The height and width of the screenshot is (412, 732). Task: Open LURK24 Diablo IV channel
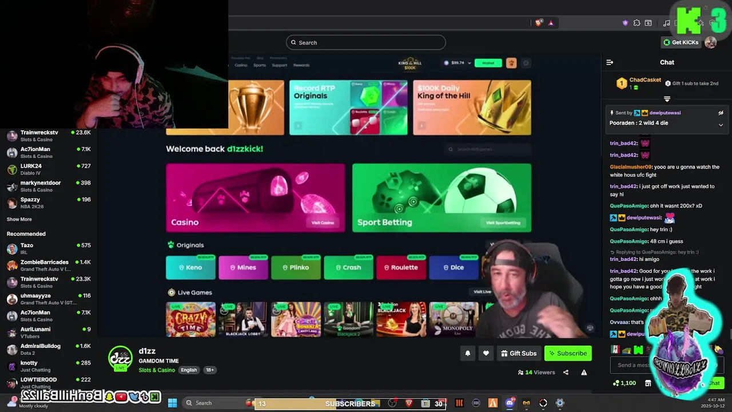pos(49,169)
